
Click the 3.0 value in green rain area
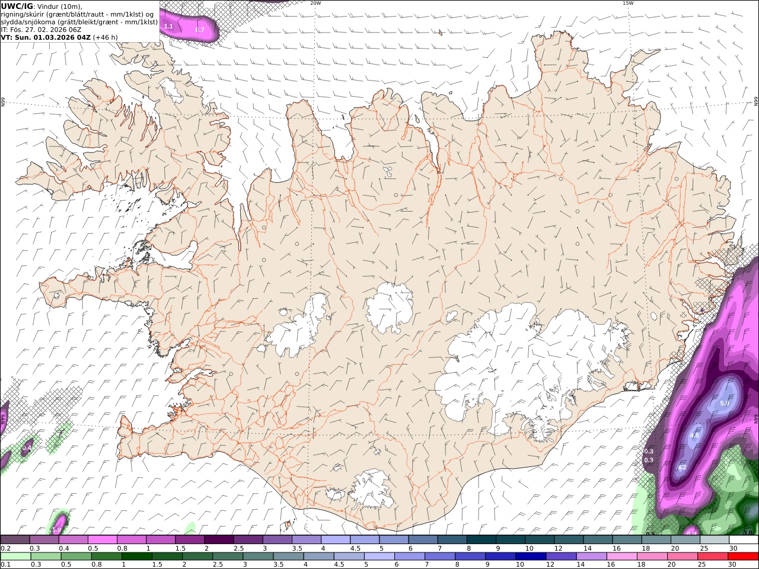pyautogui.click(x=748, y=533)
